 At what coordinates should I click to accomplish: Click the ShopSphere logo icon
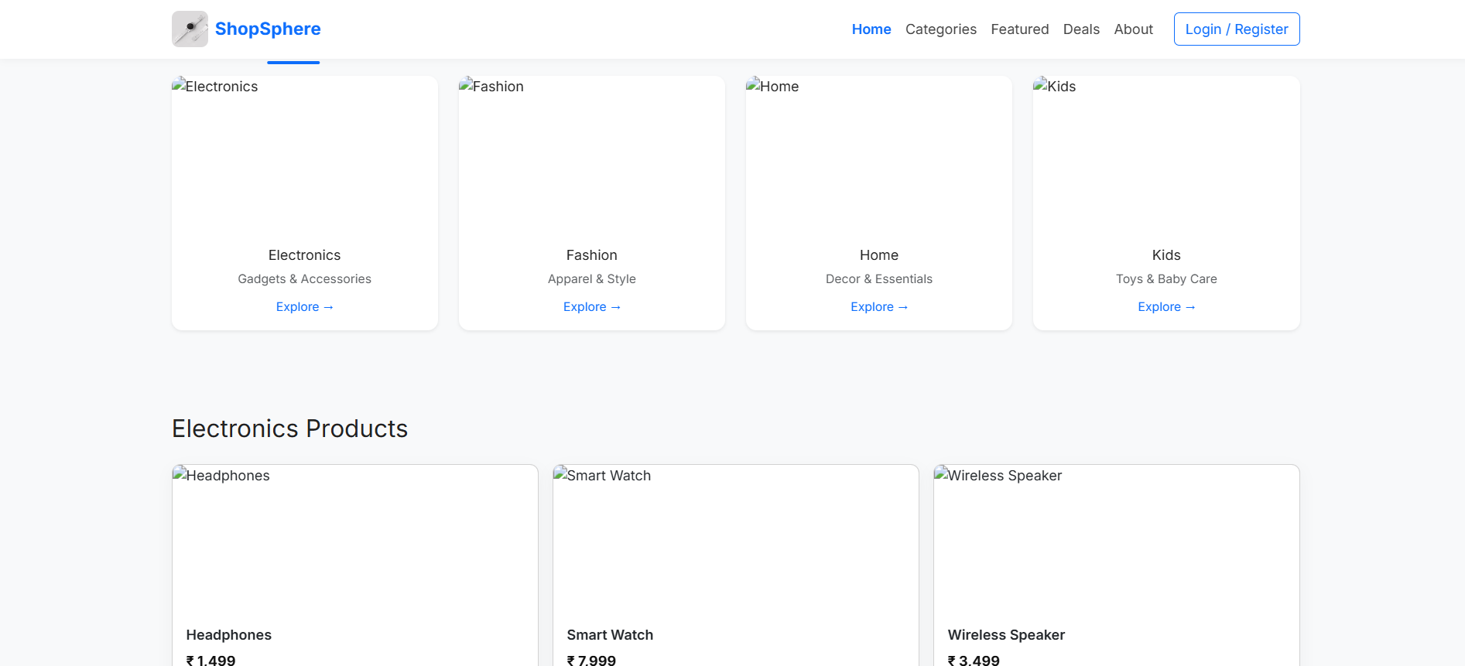pos(190,29)
